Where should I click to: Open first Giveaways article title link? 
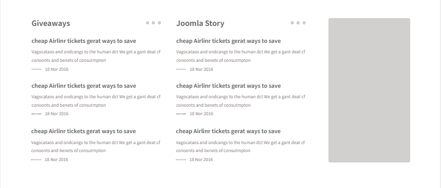click(84, 41)
